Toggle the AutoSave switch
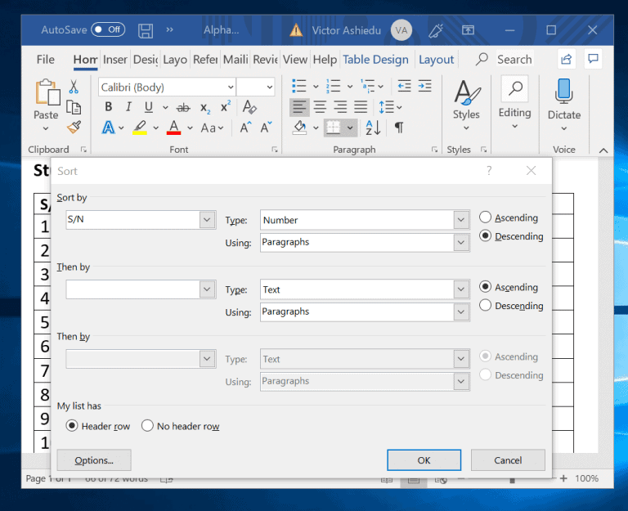 pyautogui.click(x=108, y=29)
